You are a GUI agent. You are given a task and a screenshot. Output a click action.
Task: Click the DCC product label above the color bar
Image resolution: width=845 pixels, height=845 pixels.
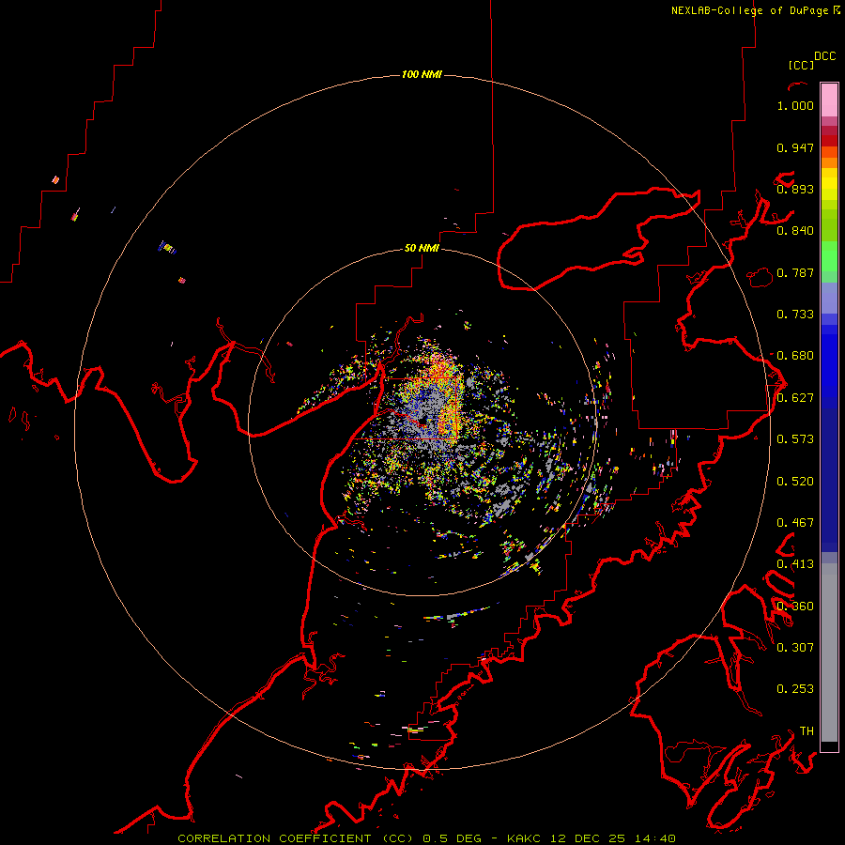click(x=824, y=56)
